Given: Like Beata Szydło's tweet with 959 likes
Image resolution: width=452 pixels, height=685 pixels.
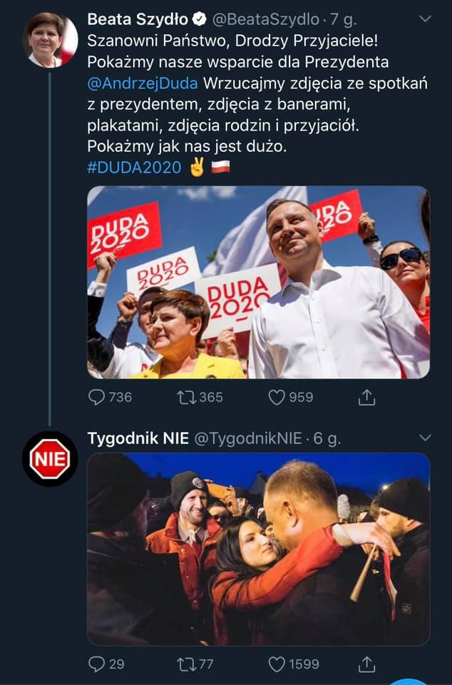Looking at the screenshot, I should (276, 397).
